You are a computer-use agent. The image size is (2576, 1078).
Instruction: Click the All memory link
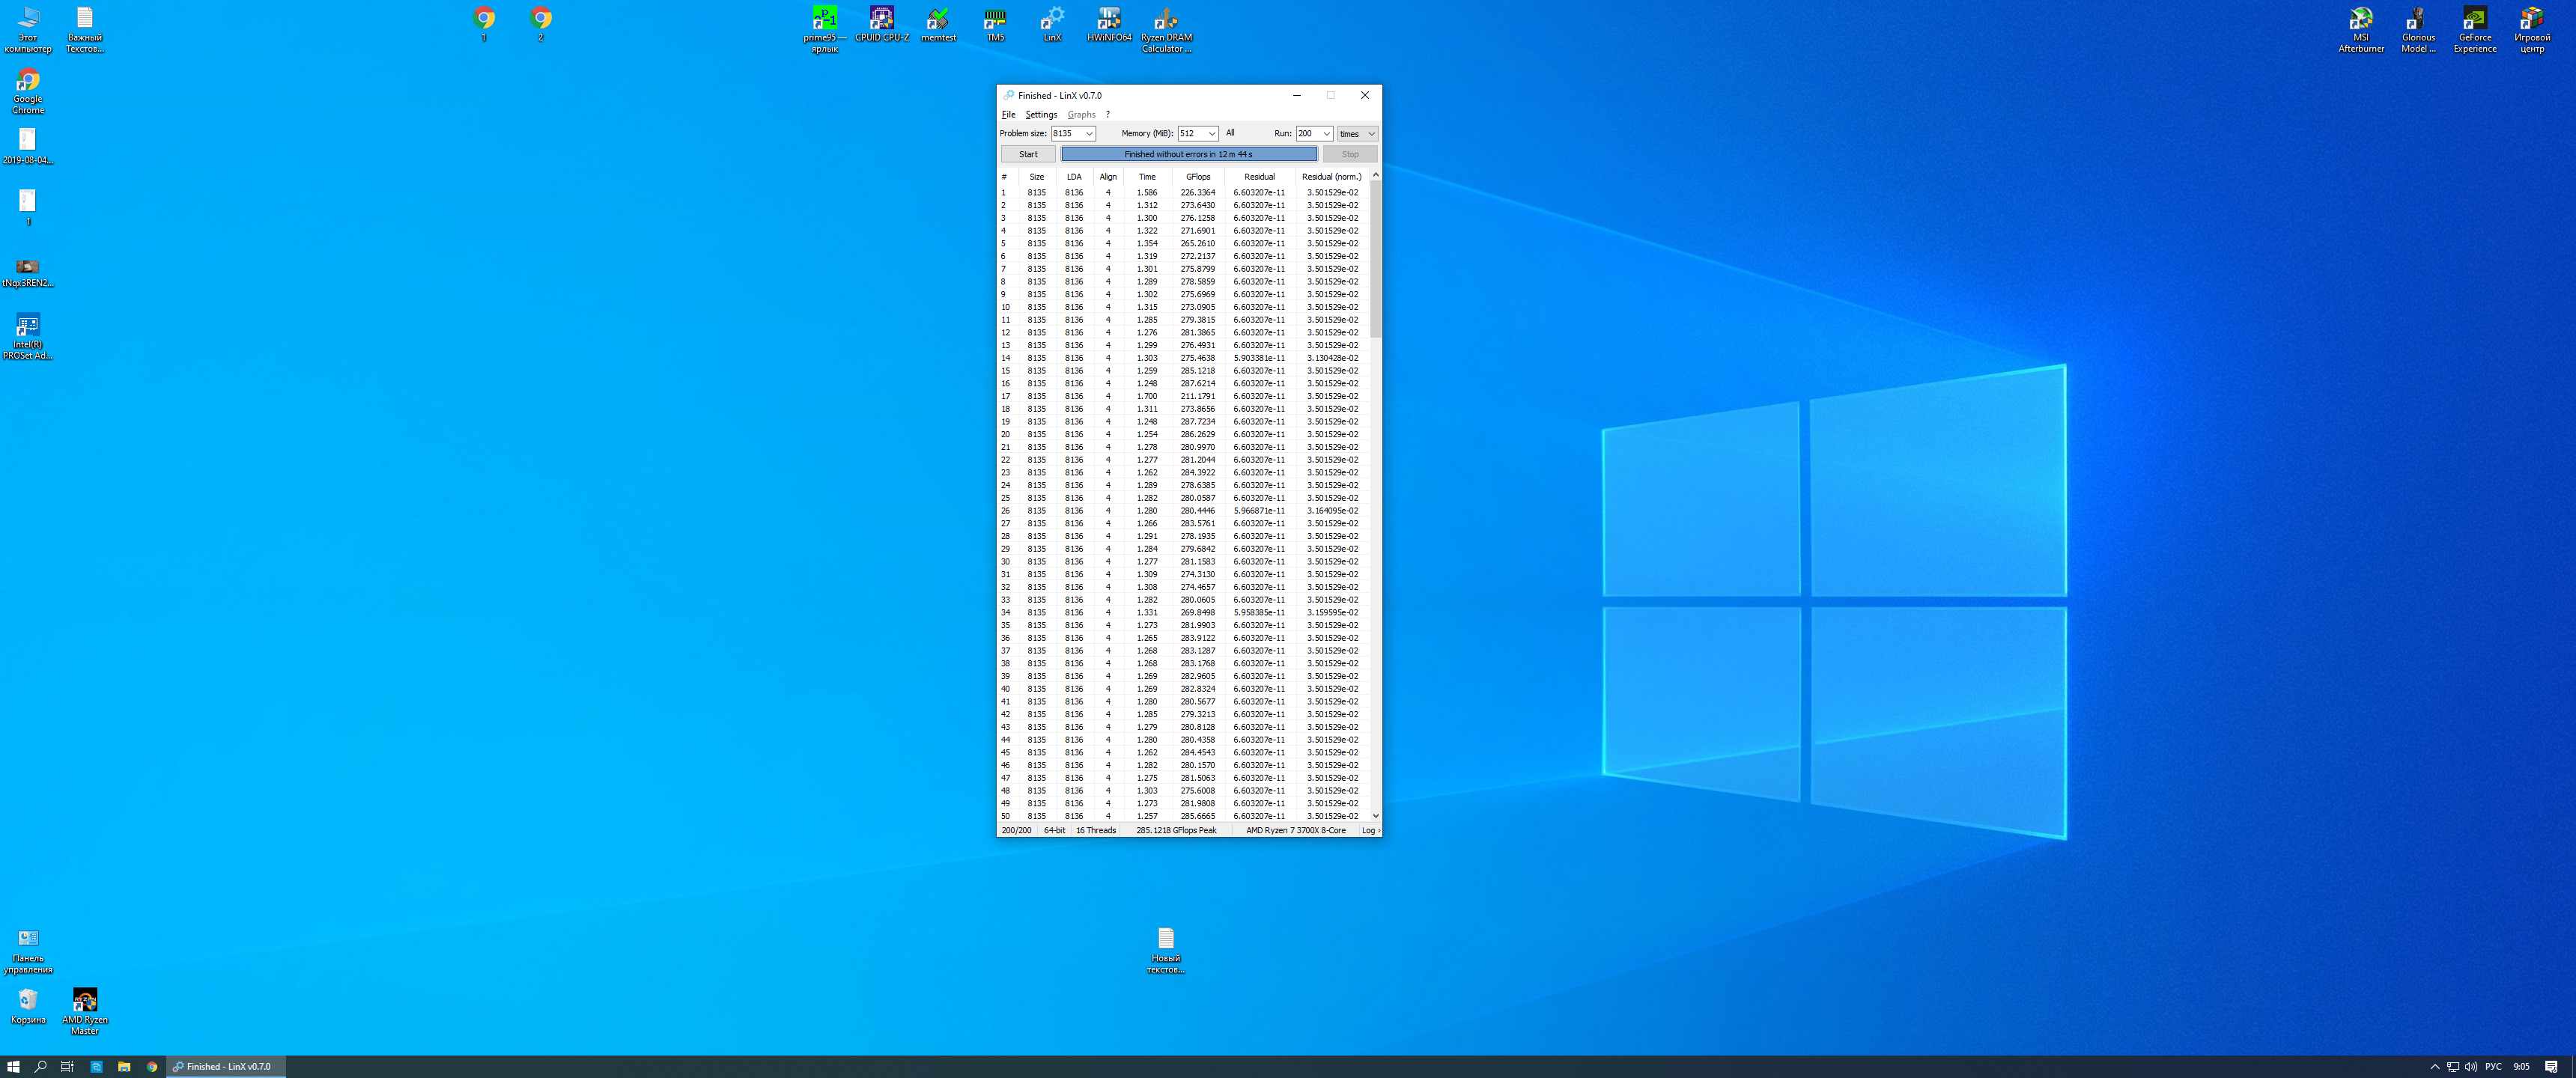tap(1230, 133)
